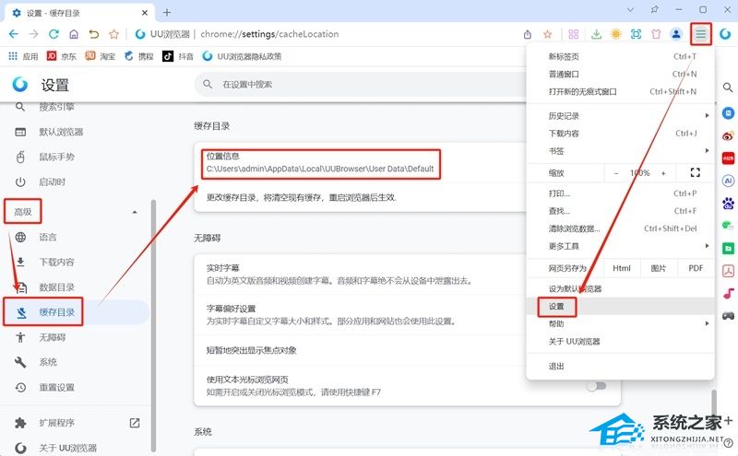
Task: Open downloads toolbar icon
Action: click(596, 34)
